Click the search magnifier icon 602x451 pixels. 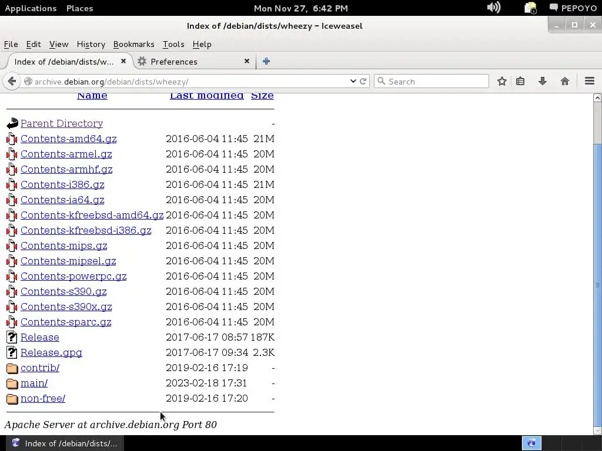pyautogui.click(x=381, y=81)
